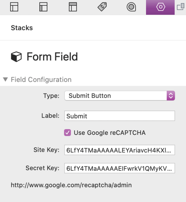This screenshot has height=202, width=186.
Task: Select the purple hexagon settings tab
Action: pos(160,7)
